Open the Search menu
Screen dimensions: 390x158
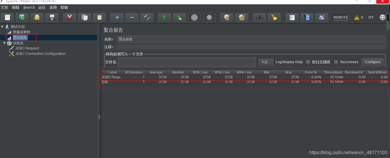(29, 7)
